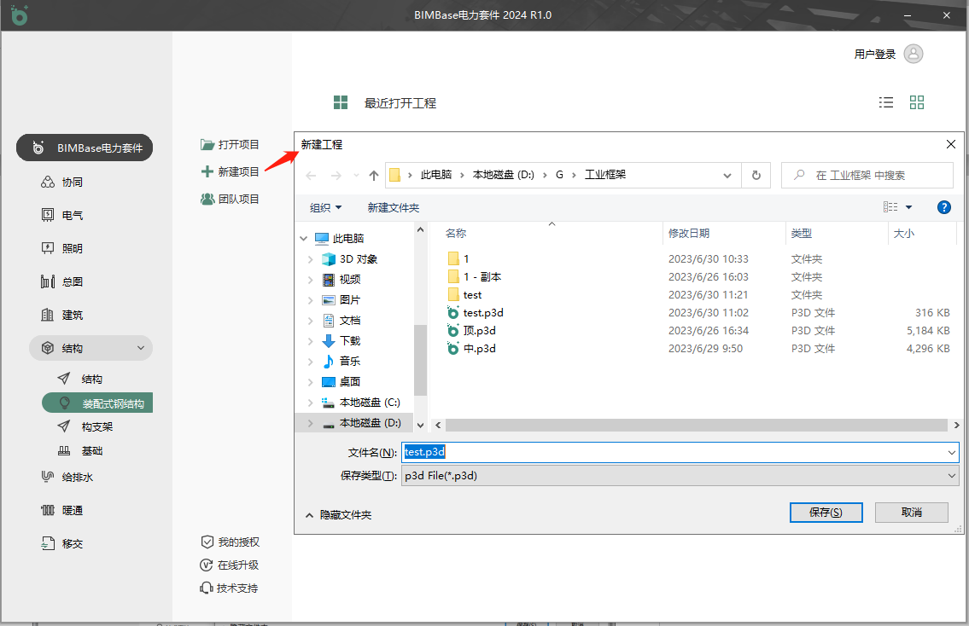Switch recent projects to list view
969x626 pixels.
[886, 102]
